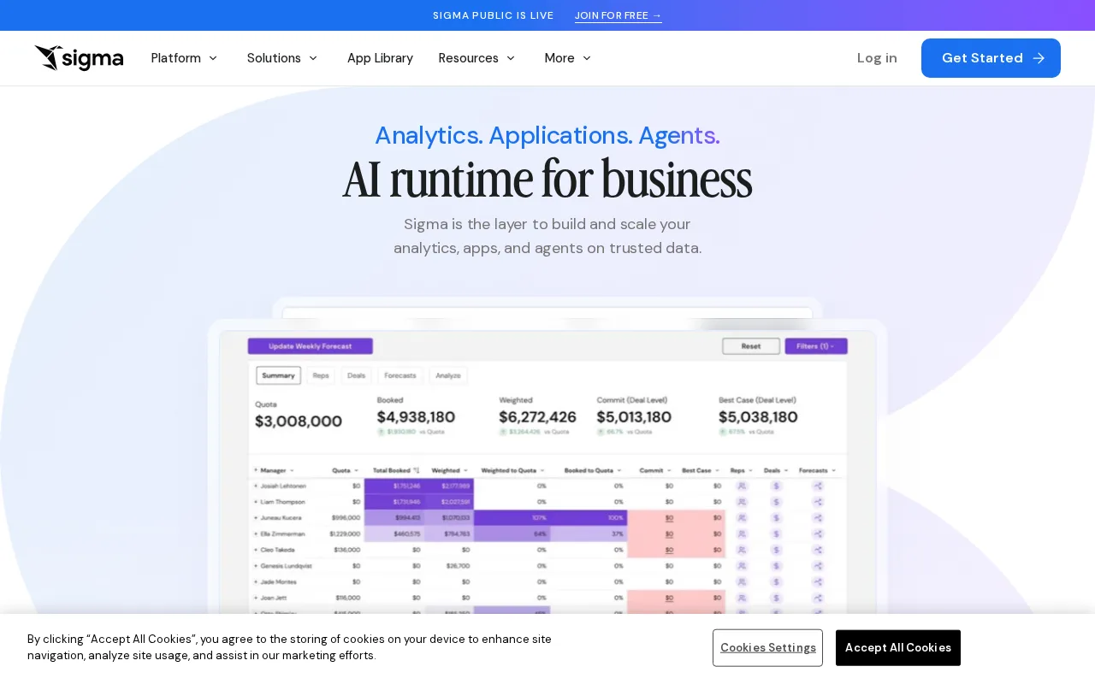Expand the Ella Zimmerman row
Viewport: 1095px width, 684px height.
tap(256, 534)
